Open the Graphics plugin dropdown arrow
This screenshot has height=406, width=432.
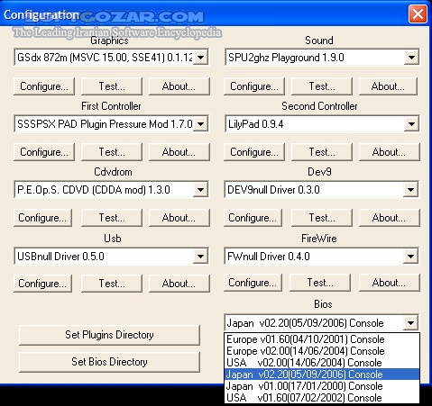click(x=200, y=57)
